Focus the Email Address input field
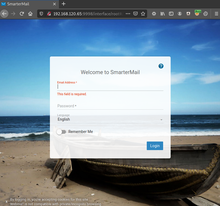 click(110, 87)
